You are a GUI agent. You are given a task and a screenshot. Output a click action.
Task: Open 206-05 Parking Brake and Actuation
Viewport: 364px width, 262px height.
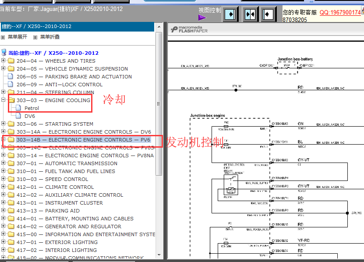click(x=74, y=77)
